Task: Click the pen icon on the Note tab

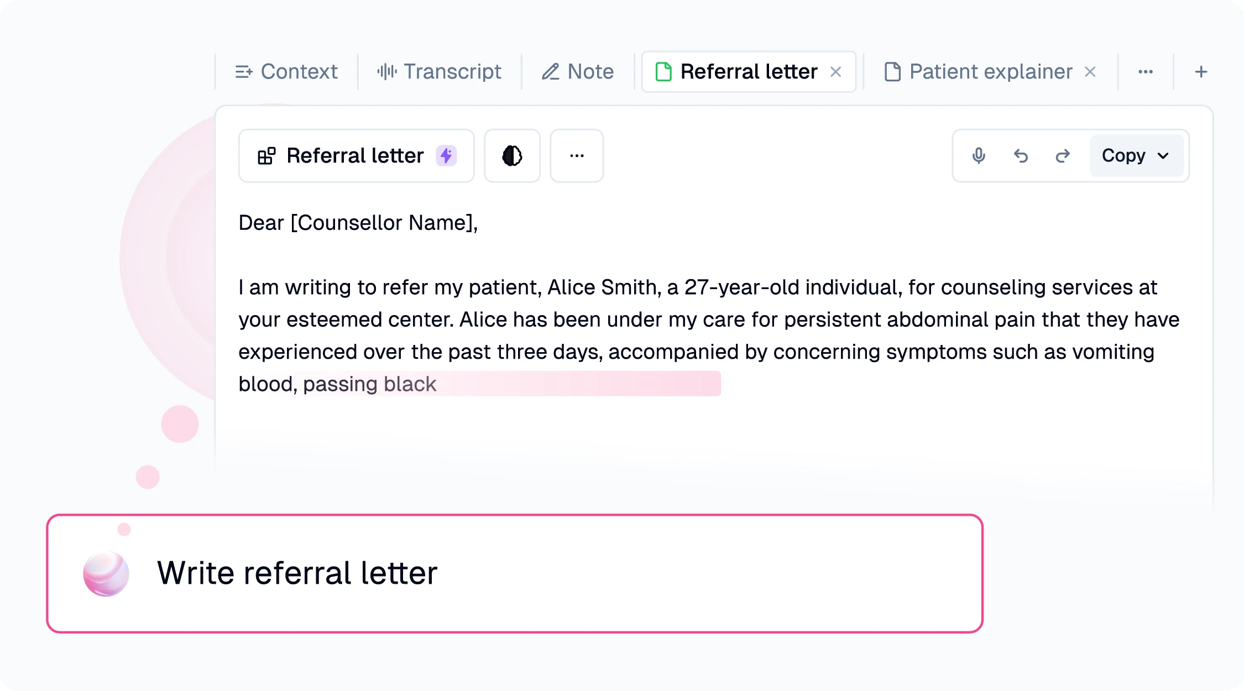Action: pyautogui.click(x=550, y=71)
